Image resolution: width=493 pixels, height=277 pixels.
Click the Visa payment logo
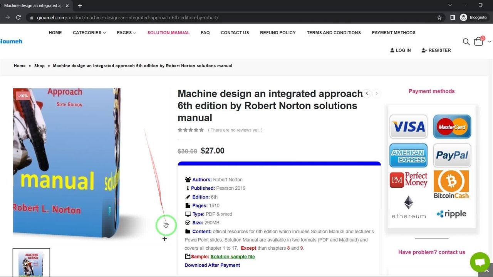click(408, 126)
